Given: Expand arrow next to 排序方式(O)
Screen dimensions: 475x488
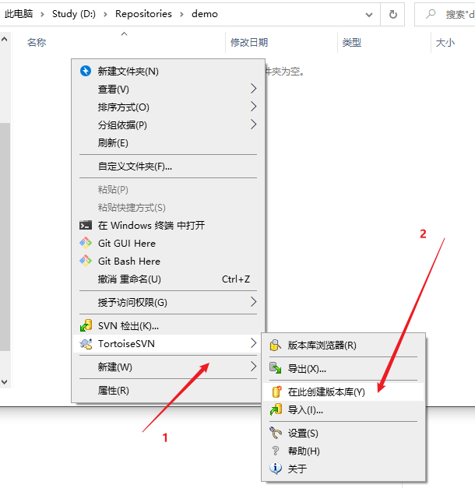Looking at the screenshot, I should (254, 107).
